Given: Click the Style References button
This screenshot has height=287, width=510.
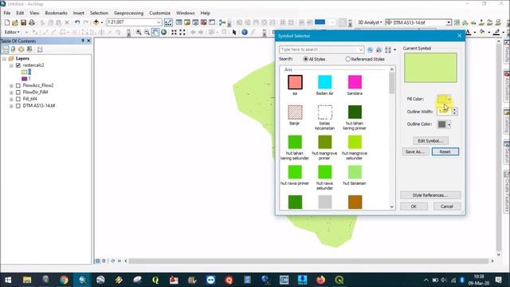Looking at the screenshot, I should [x=430, y=195].
